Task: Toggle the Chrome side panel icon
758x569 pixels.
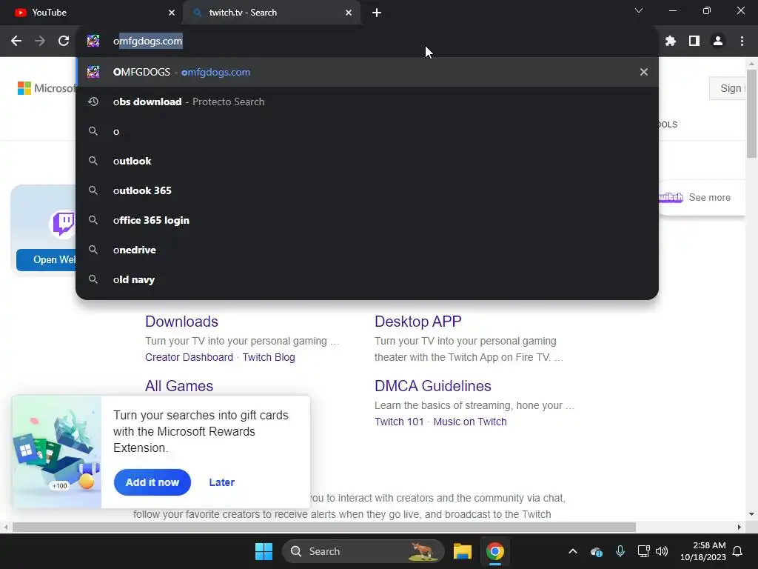Action: (x=694, y=41)
